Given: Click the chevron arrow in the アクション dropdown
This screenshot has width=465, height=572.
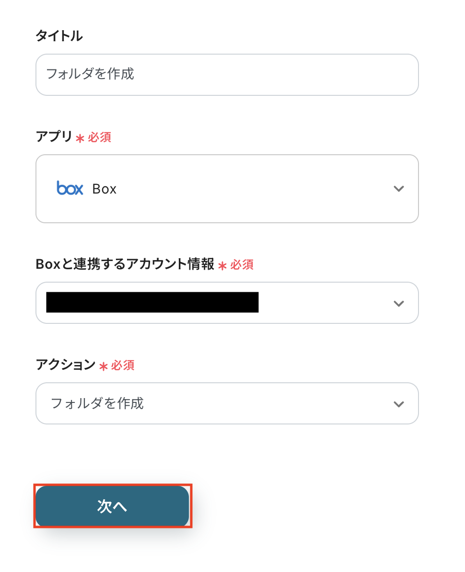Looking at the screenshot, I should tap(398, 404).
